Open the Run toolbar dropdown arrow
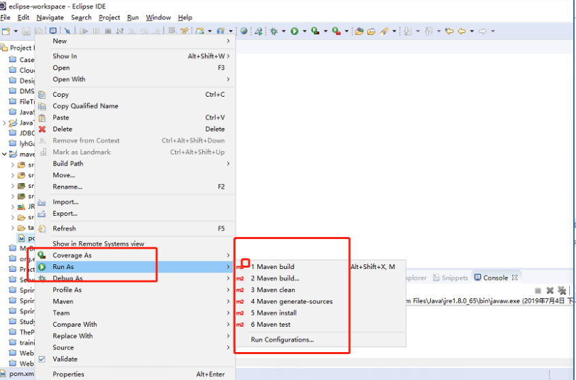Screen dimensions: 576x380 point(304,31)
